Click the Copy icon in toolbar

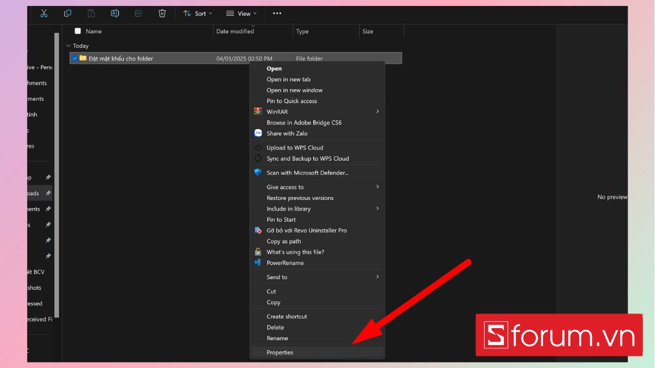pyautogui.click(x=68, y=13)
